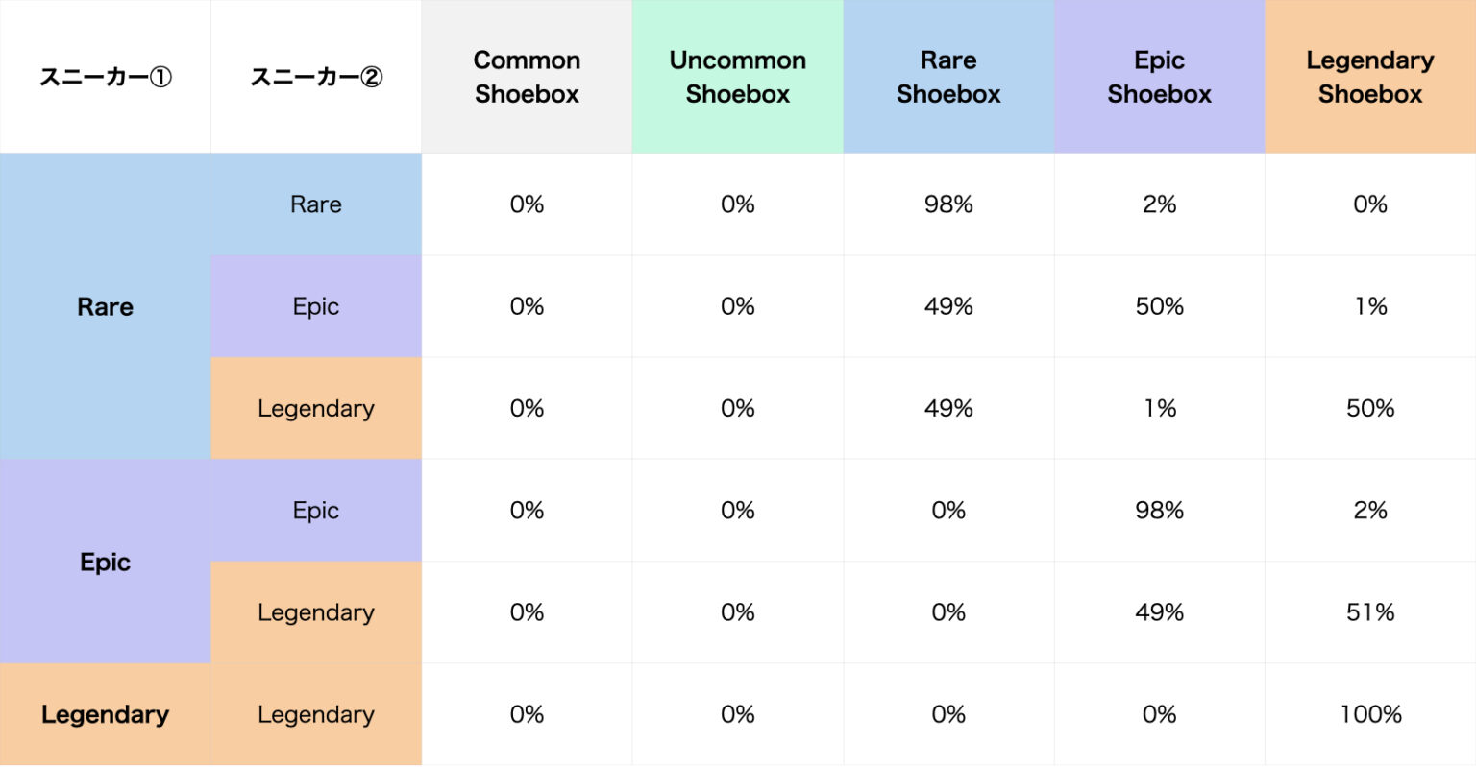Select the Epic Shoebox column header
1476x767 pixels.
click(x=1159, y=77)
